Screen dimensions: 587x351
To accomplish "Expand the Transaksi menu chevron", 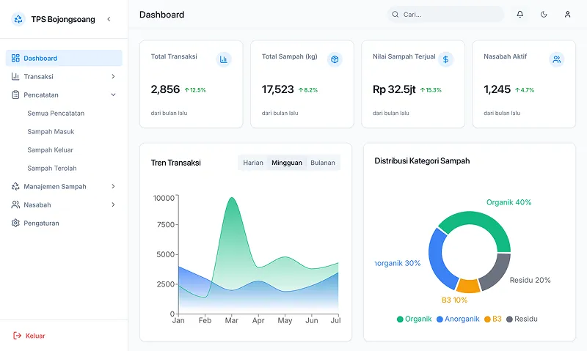I will 113,76.
